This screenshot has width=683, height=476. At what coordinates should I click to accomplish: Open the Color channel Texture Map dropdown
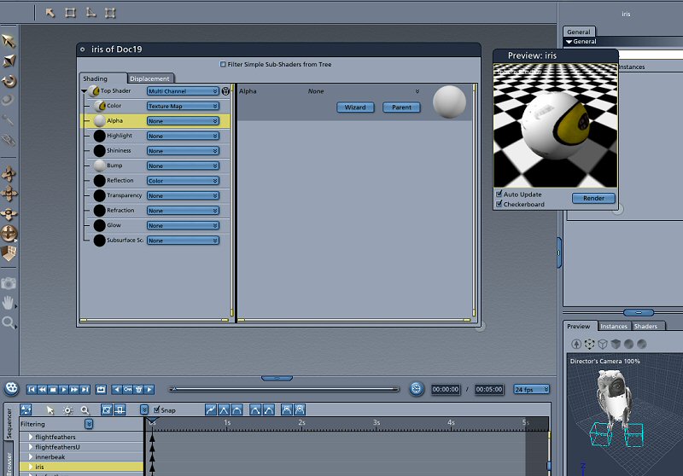(183, 107)
